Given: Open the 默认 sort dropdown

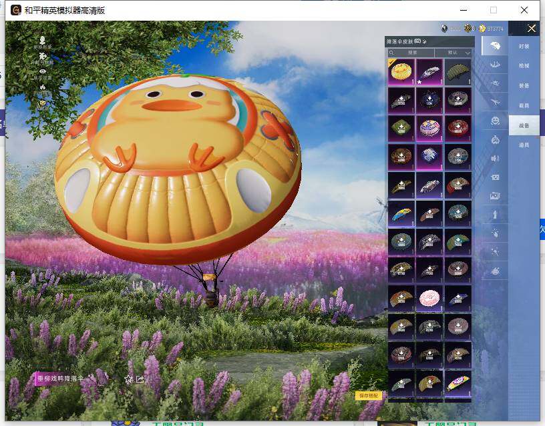Looking at the screenshot, I should [453, 52].
